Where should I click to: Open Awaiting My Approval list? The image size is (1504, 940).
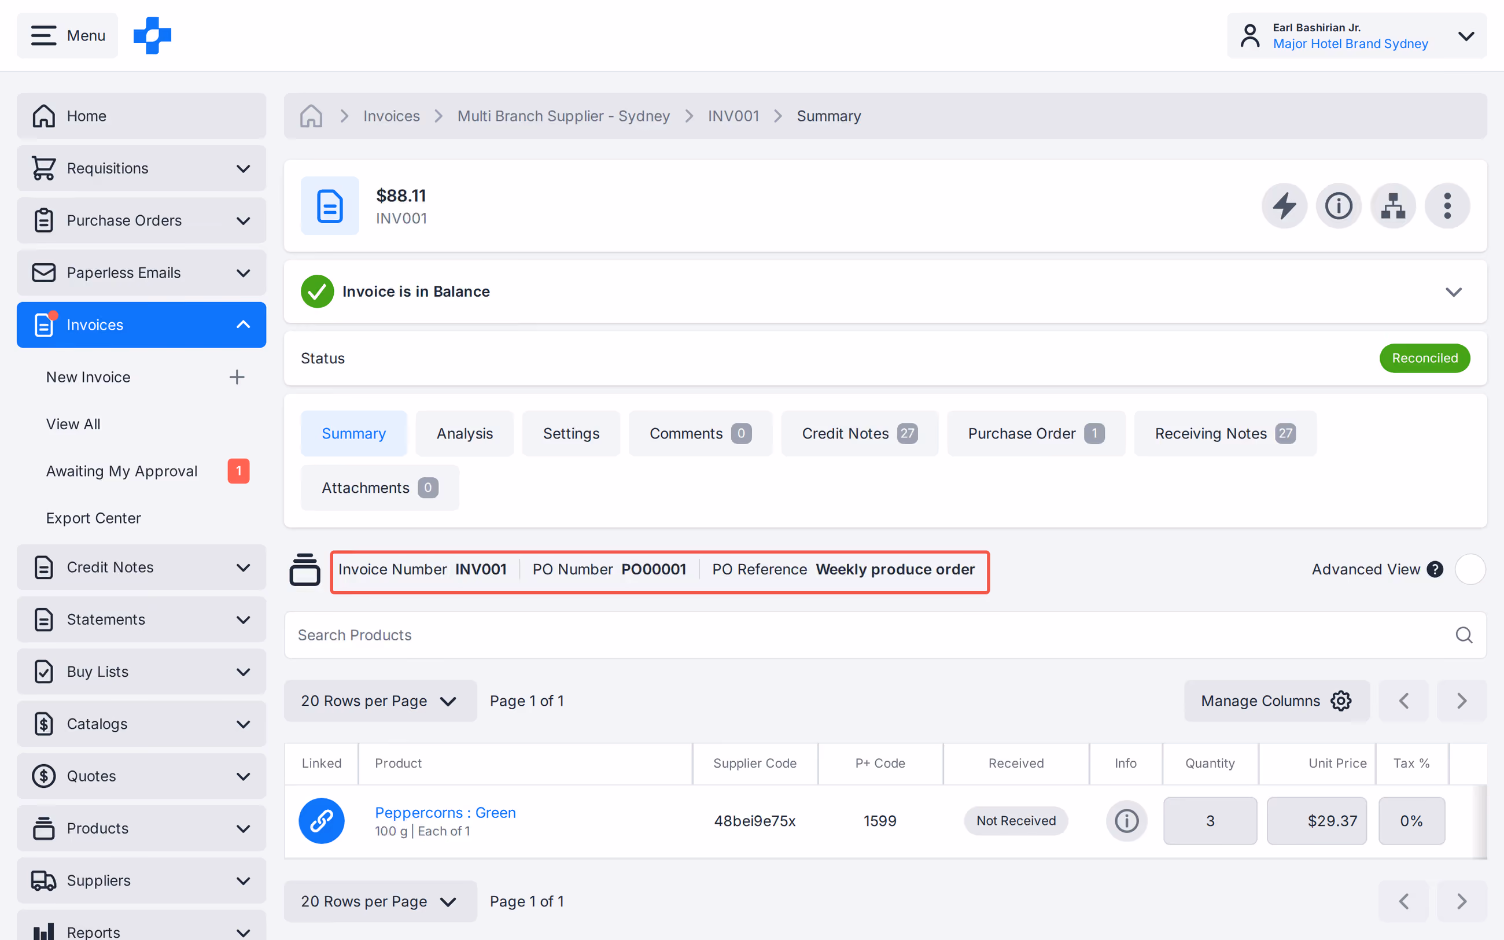click(x=122, y=471)
